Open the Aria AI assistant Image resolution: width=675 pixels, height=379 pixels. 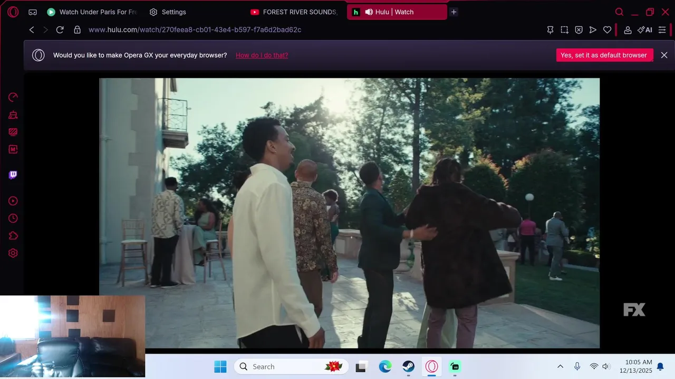point(644,30)
